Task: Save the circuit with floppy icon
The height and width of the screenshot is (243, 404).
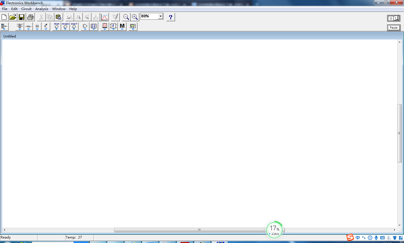Action: point(22,17)
